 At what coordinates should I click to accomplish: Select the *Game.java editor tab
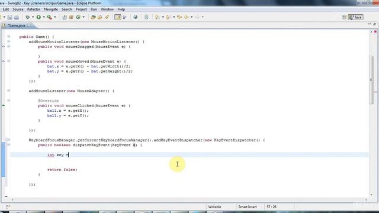click(x=16, y=25)
